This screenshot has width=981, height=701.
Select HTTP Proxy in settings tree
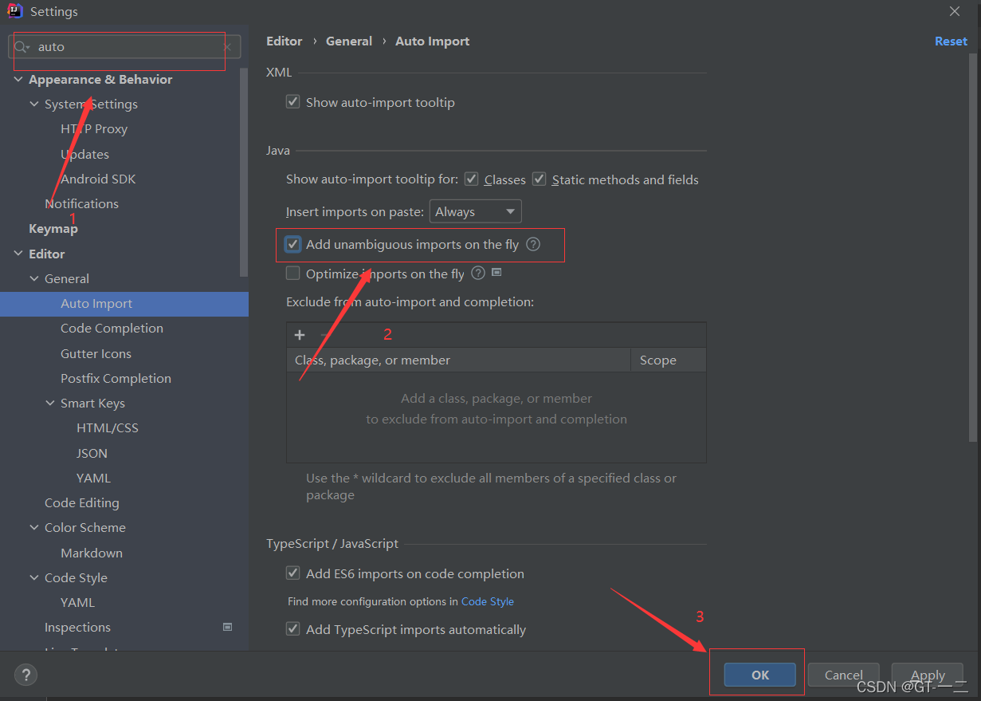pyautogui.click(x=94, y=128)
